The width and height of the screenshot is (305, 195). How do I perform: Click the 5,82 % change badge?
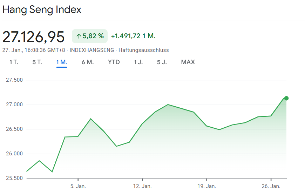(x=90, y=36)
